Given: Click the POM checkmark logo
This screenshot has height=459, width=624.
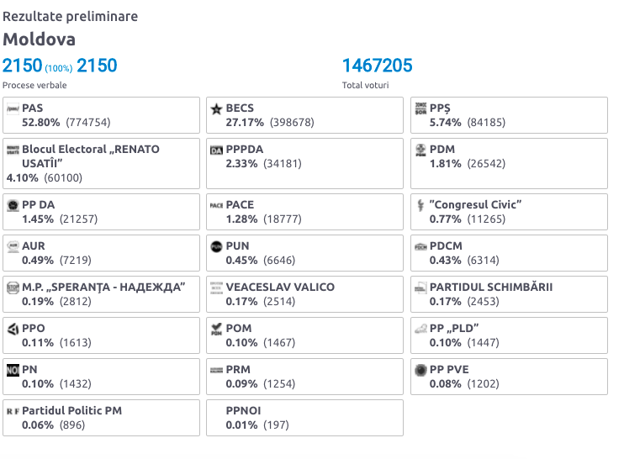Looking at the screenshot, I should 216,329.
